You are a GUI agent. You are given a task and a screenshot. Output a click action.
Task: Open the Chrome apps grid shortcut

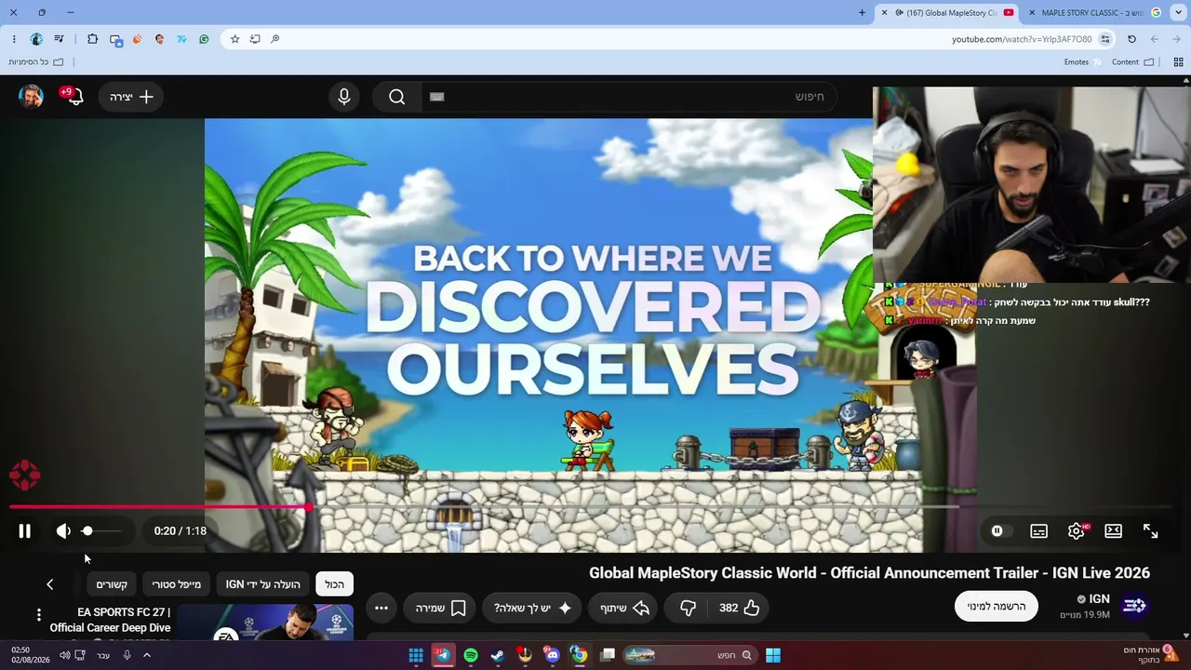pyautogui.click(x=1178, y=62)
